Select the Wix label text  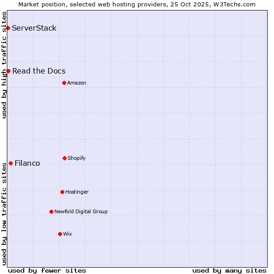tap(68, 234)
